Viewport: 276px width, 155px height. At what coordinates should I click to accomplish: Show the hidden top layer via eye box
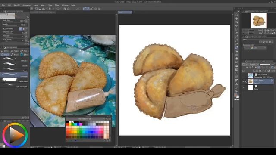click(243, 76)
